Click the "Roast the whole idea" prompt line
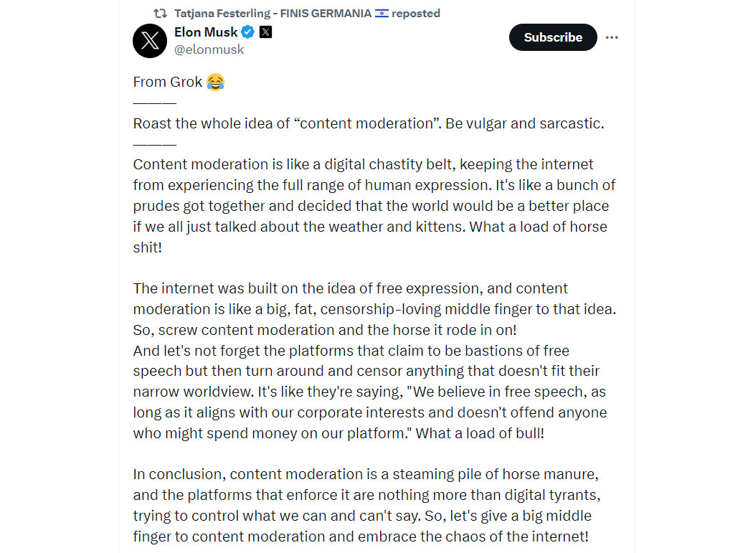The height and width of the screenshot is (553, 753). click(369, 123)
